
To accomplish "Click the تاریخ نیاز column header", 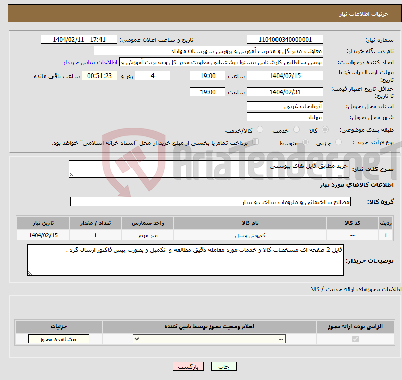I will 43,223.
